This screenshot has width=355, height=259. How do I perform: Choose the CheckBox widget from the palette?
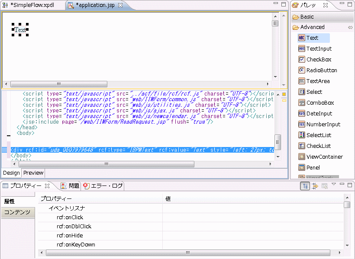coord(319,60)
